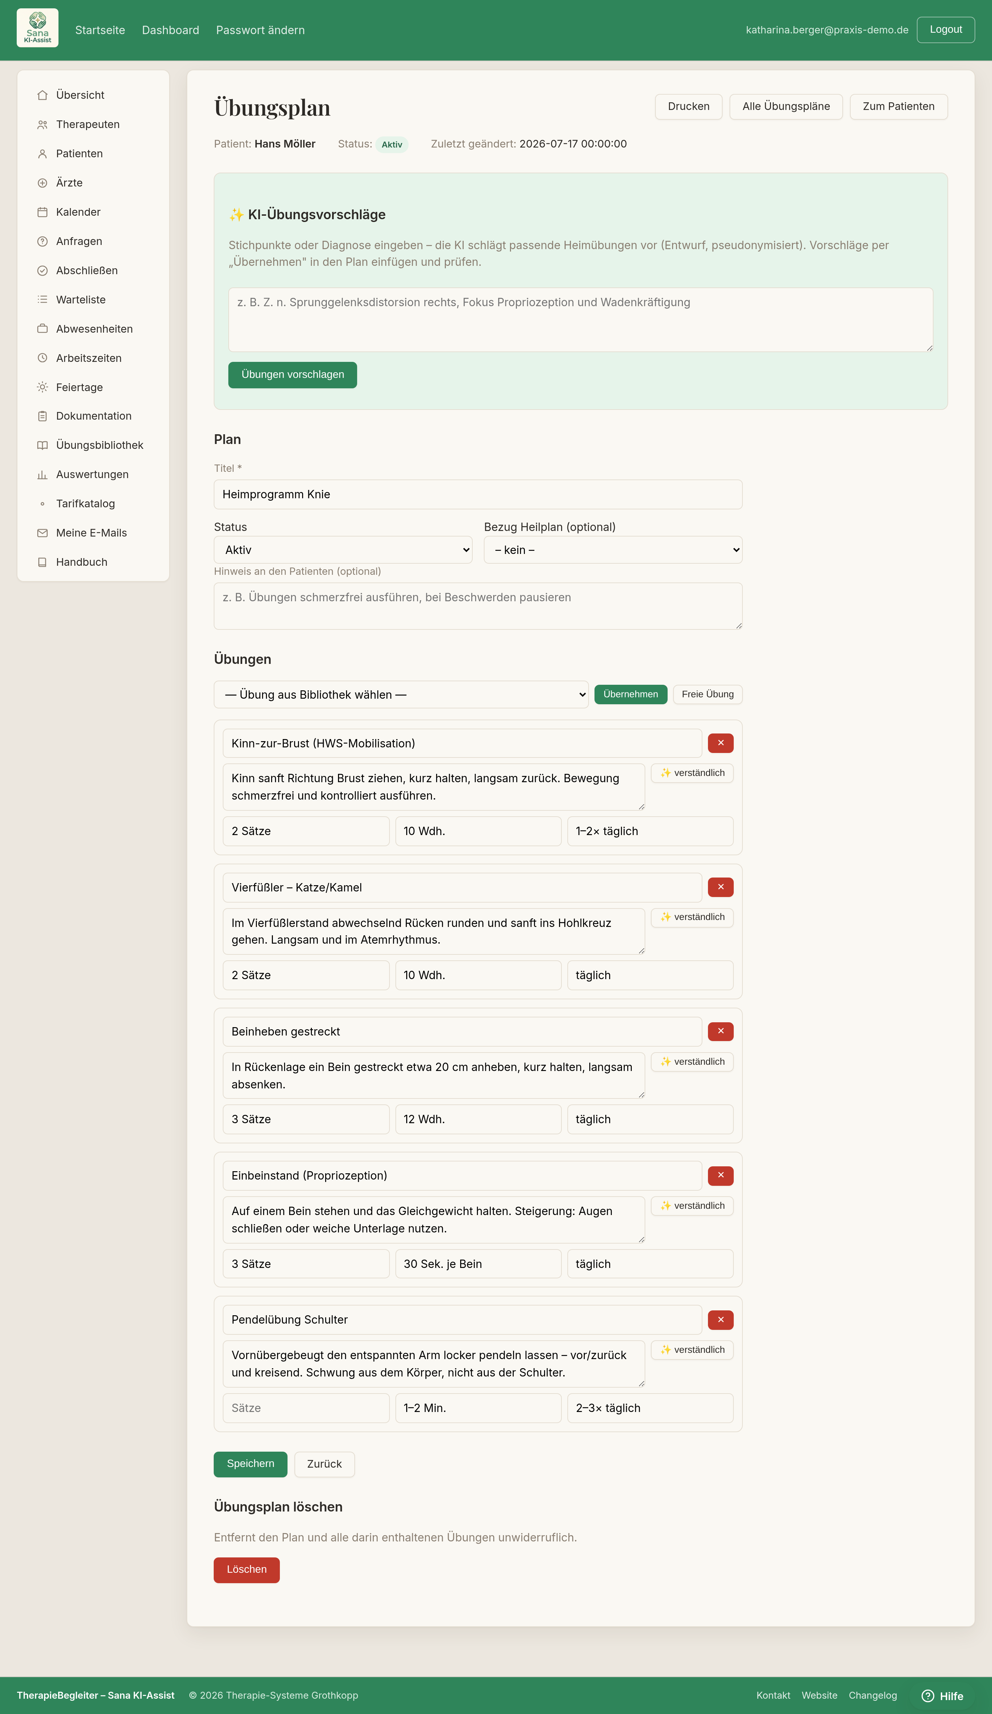Image resolution: width=992 pixels, height=1714 pixels.
Task: Click the Ärzte plus-circle icon
Action: [x=42, y=183]
